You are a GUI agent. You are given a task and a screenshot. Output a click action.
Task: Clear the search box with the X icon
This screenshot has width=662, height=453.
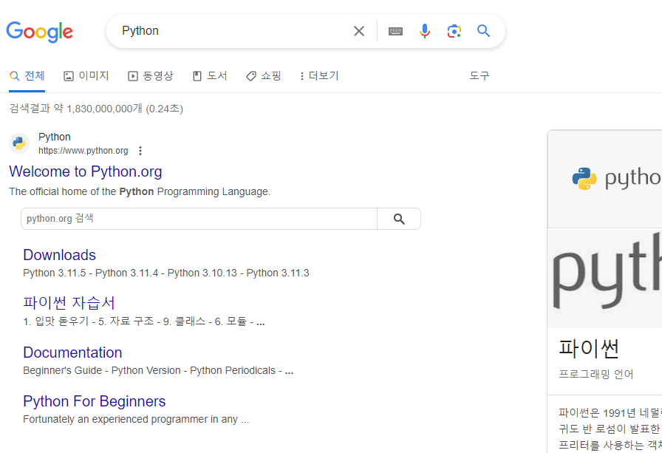pos(359,31)
